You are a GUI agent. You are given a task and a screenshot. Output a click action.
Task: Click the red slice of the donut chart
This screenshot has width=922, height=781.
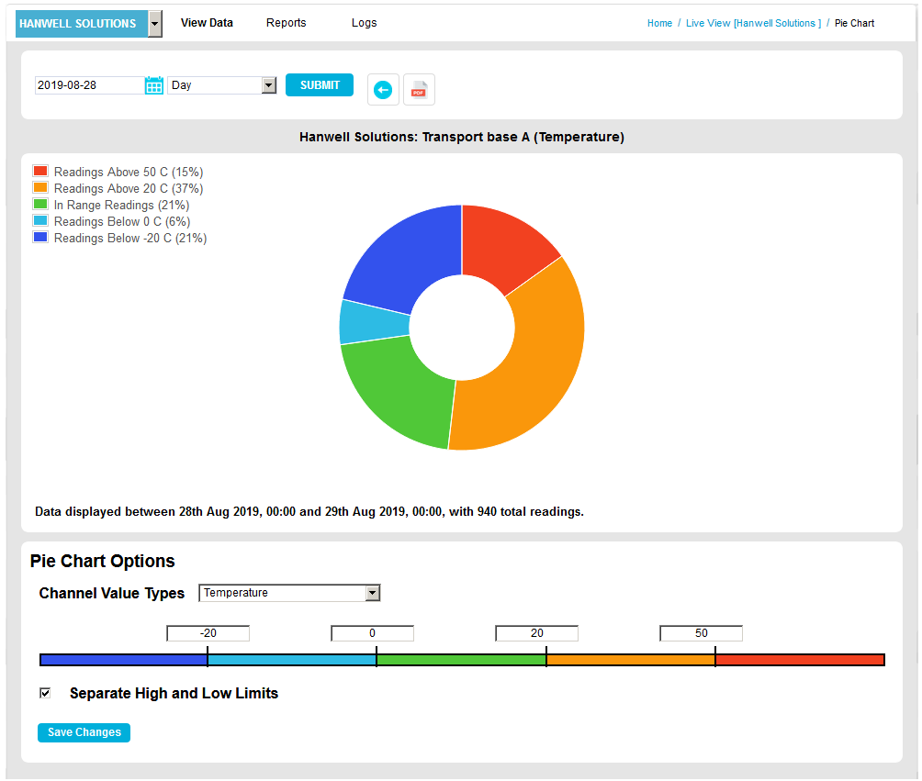[503, 249]
